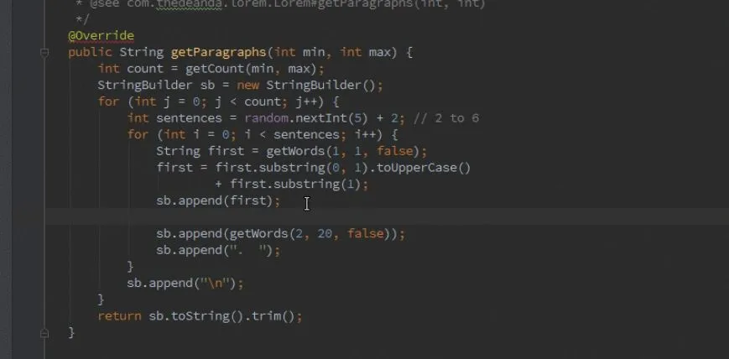729x359 pixels.
Task: Click the sb.append(first) statement
Action: pos(218,201)
